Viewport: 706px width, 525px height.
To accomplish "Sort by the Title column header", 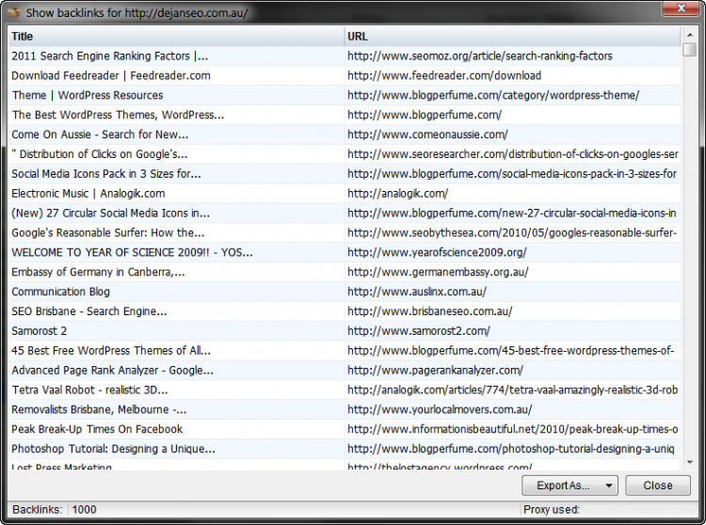I will click(176, 36).
